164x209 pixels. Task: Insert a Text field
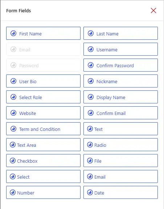pos(121,129)
